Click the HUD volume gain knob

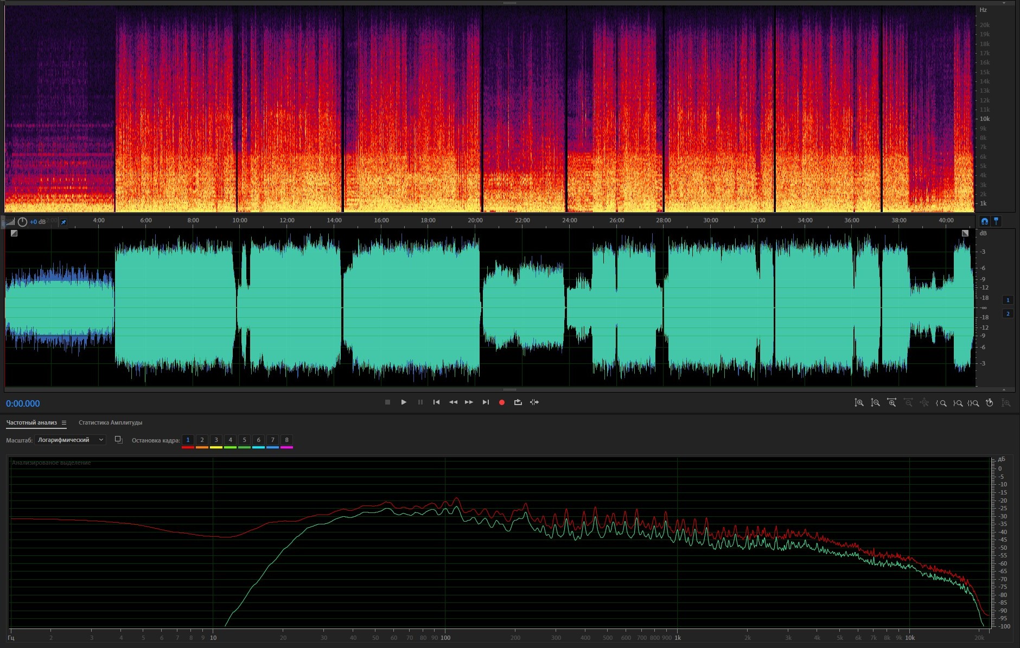pos(22,222)
